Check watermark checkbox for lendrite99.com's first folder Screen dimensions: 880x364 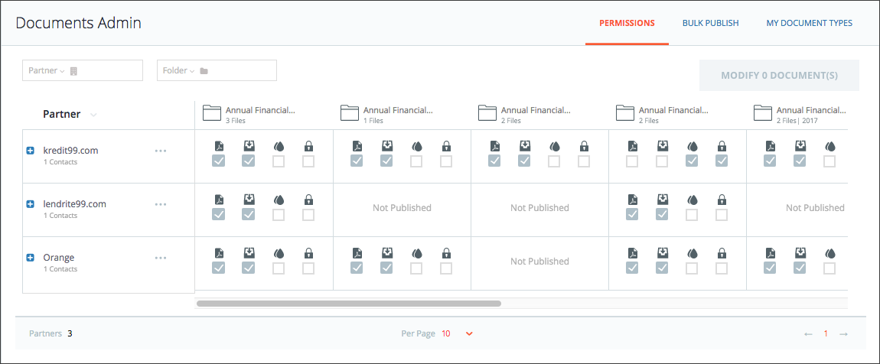pyautogui.click(x=279, y=215)
